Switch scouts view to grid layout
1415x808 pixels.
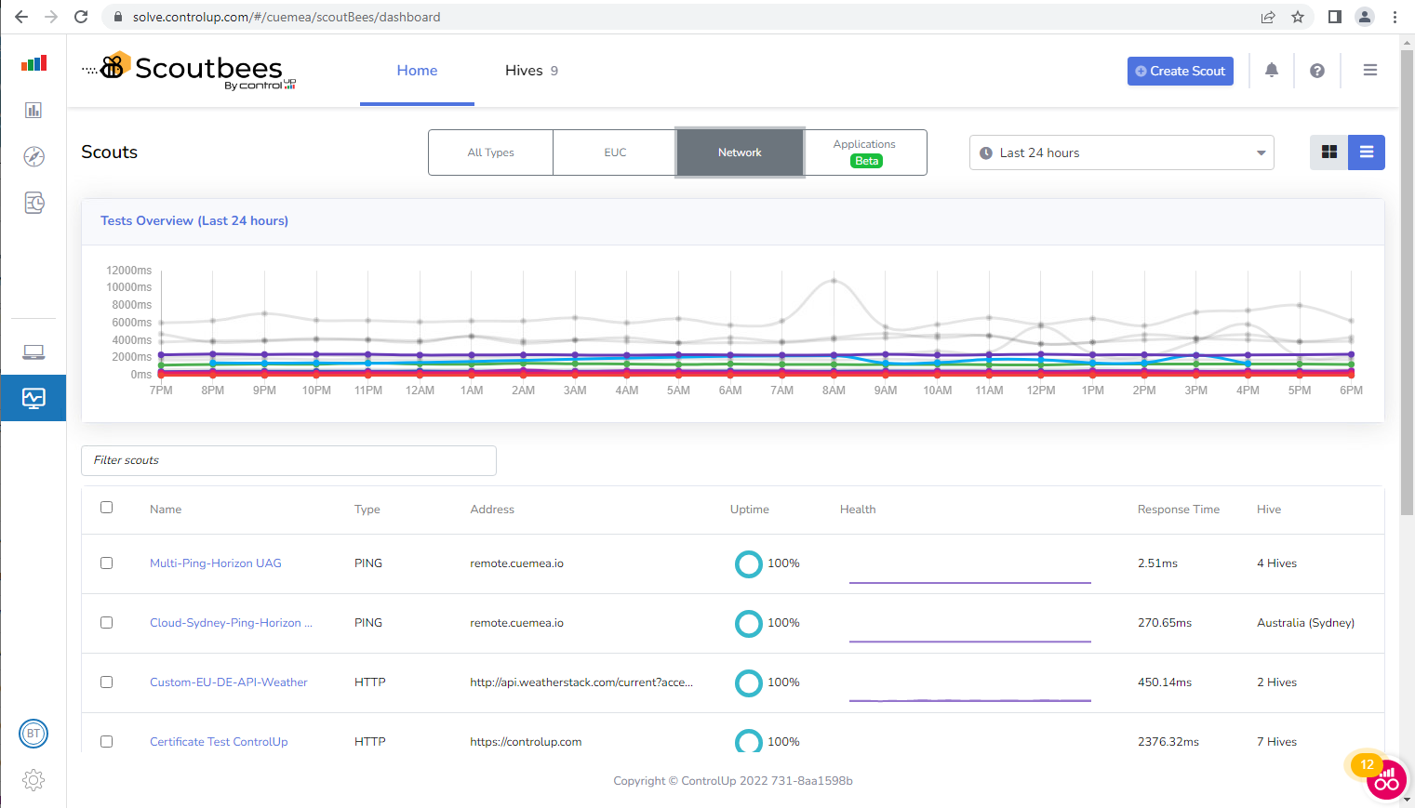pos(1328,152)
